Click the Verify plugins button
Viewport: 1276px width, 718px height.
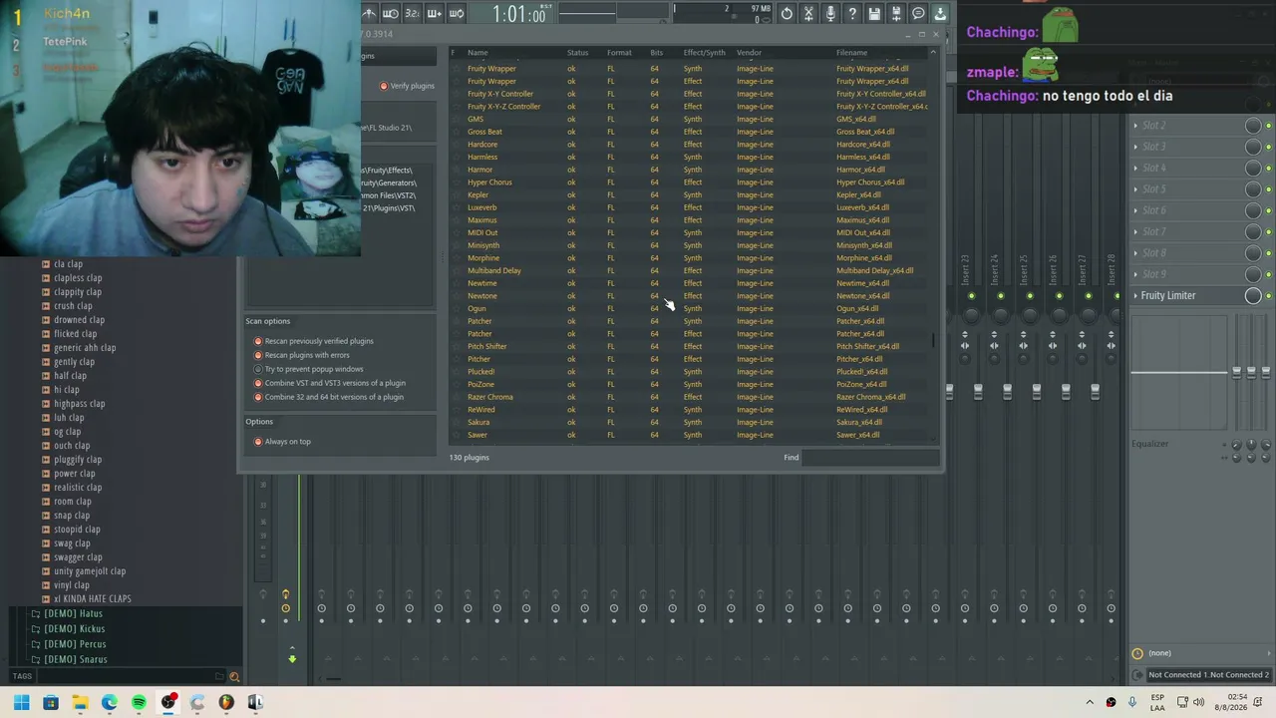click(407, 86)
